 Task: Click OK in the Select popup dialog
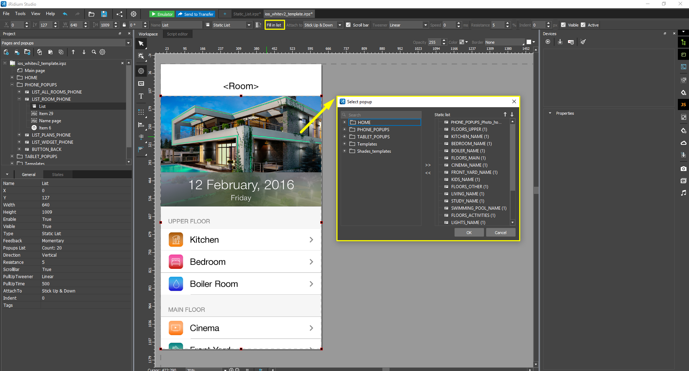(x=469, y=233)
